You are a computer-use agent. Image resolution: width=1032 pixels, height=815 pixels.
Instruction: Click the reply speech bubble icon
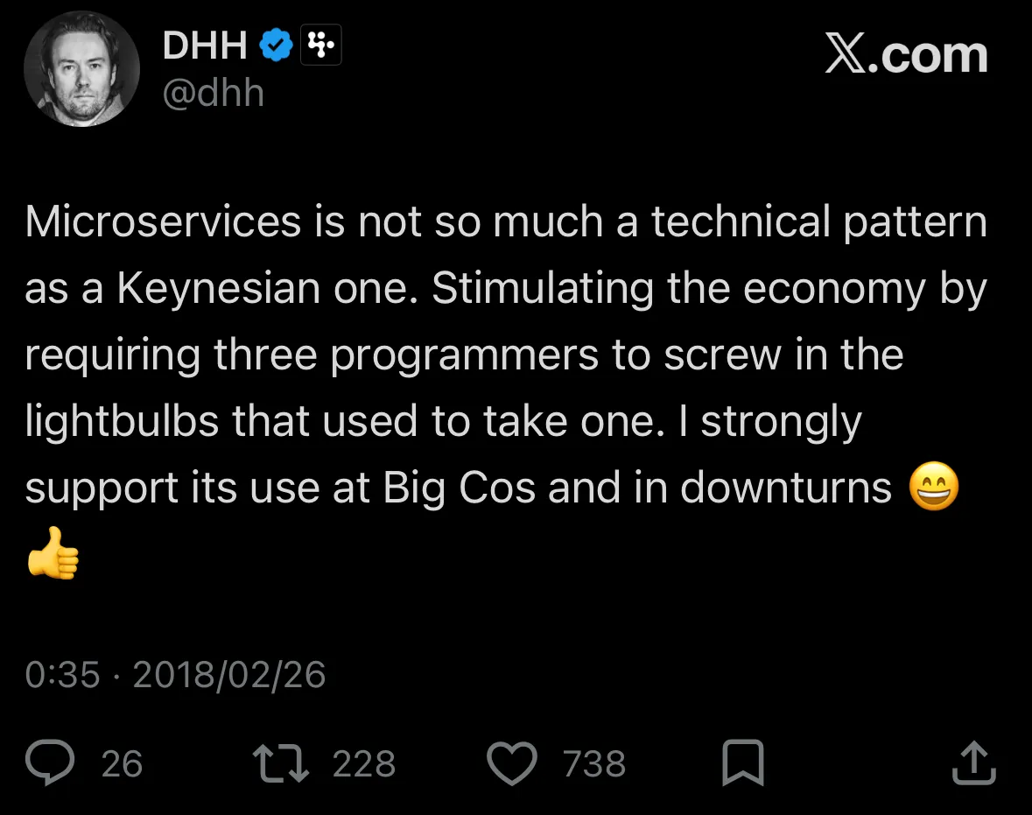click(52, 762)
